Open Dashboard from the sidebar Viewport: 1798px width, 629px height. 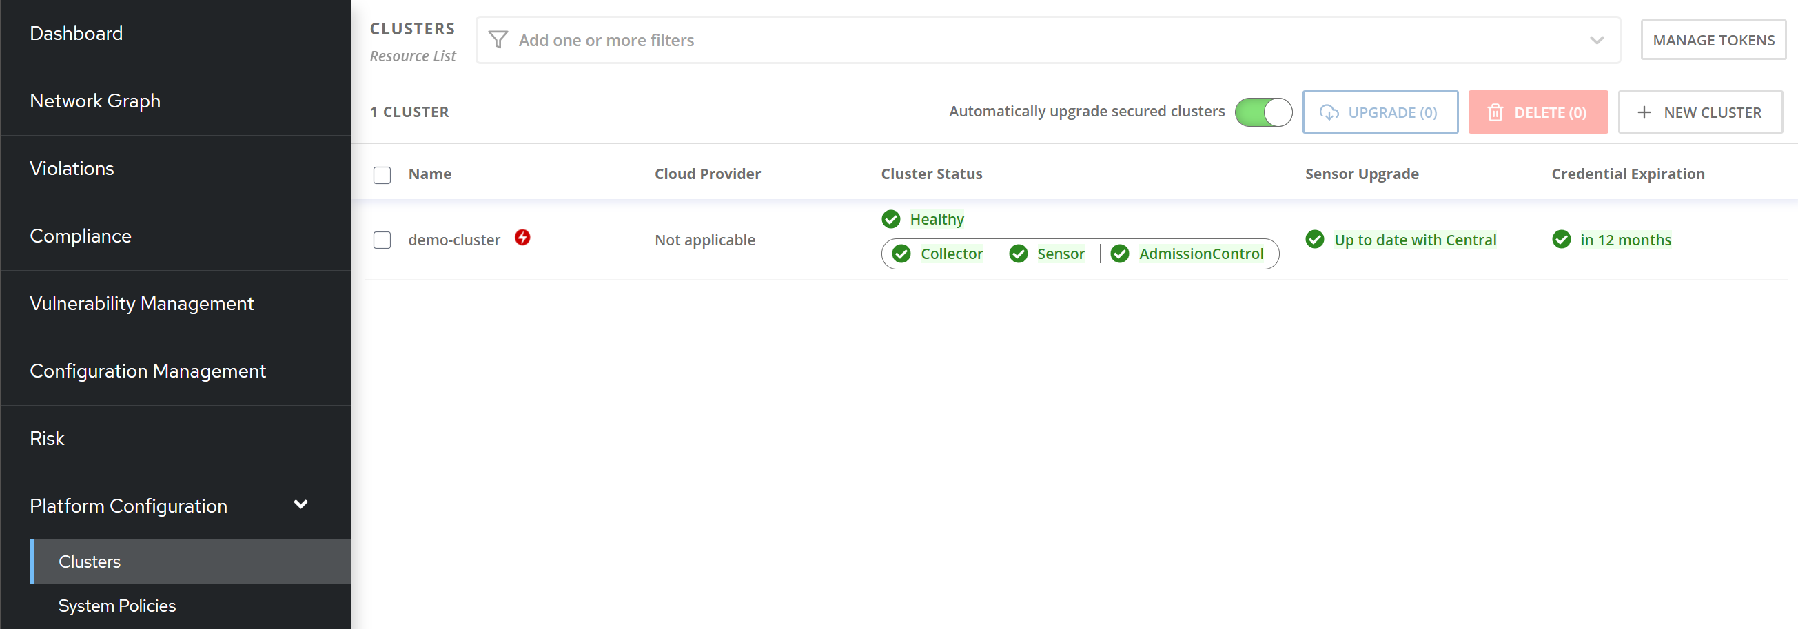pos(175,34)
